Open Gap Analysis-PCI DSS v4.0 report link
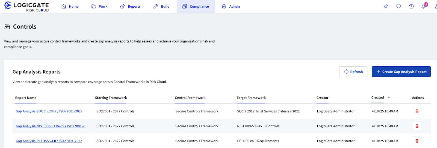Screen dimensions: 437x148 pyautogui.click(x=49, y=141)
